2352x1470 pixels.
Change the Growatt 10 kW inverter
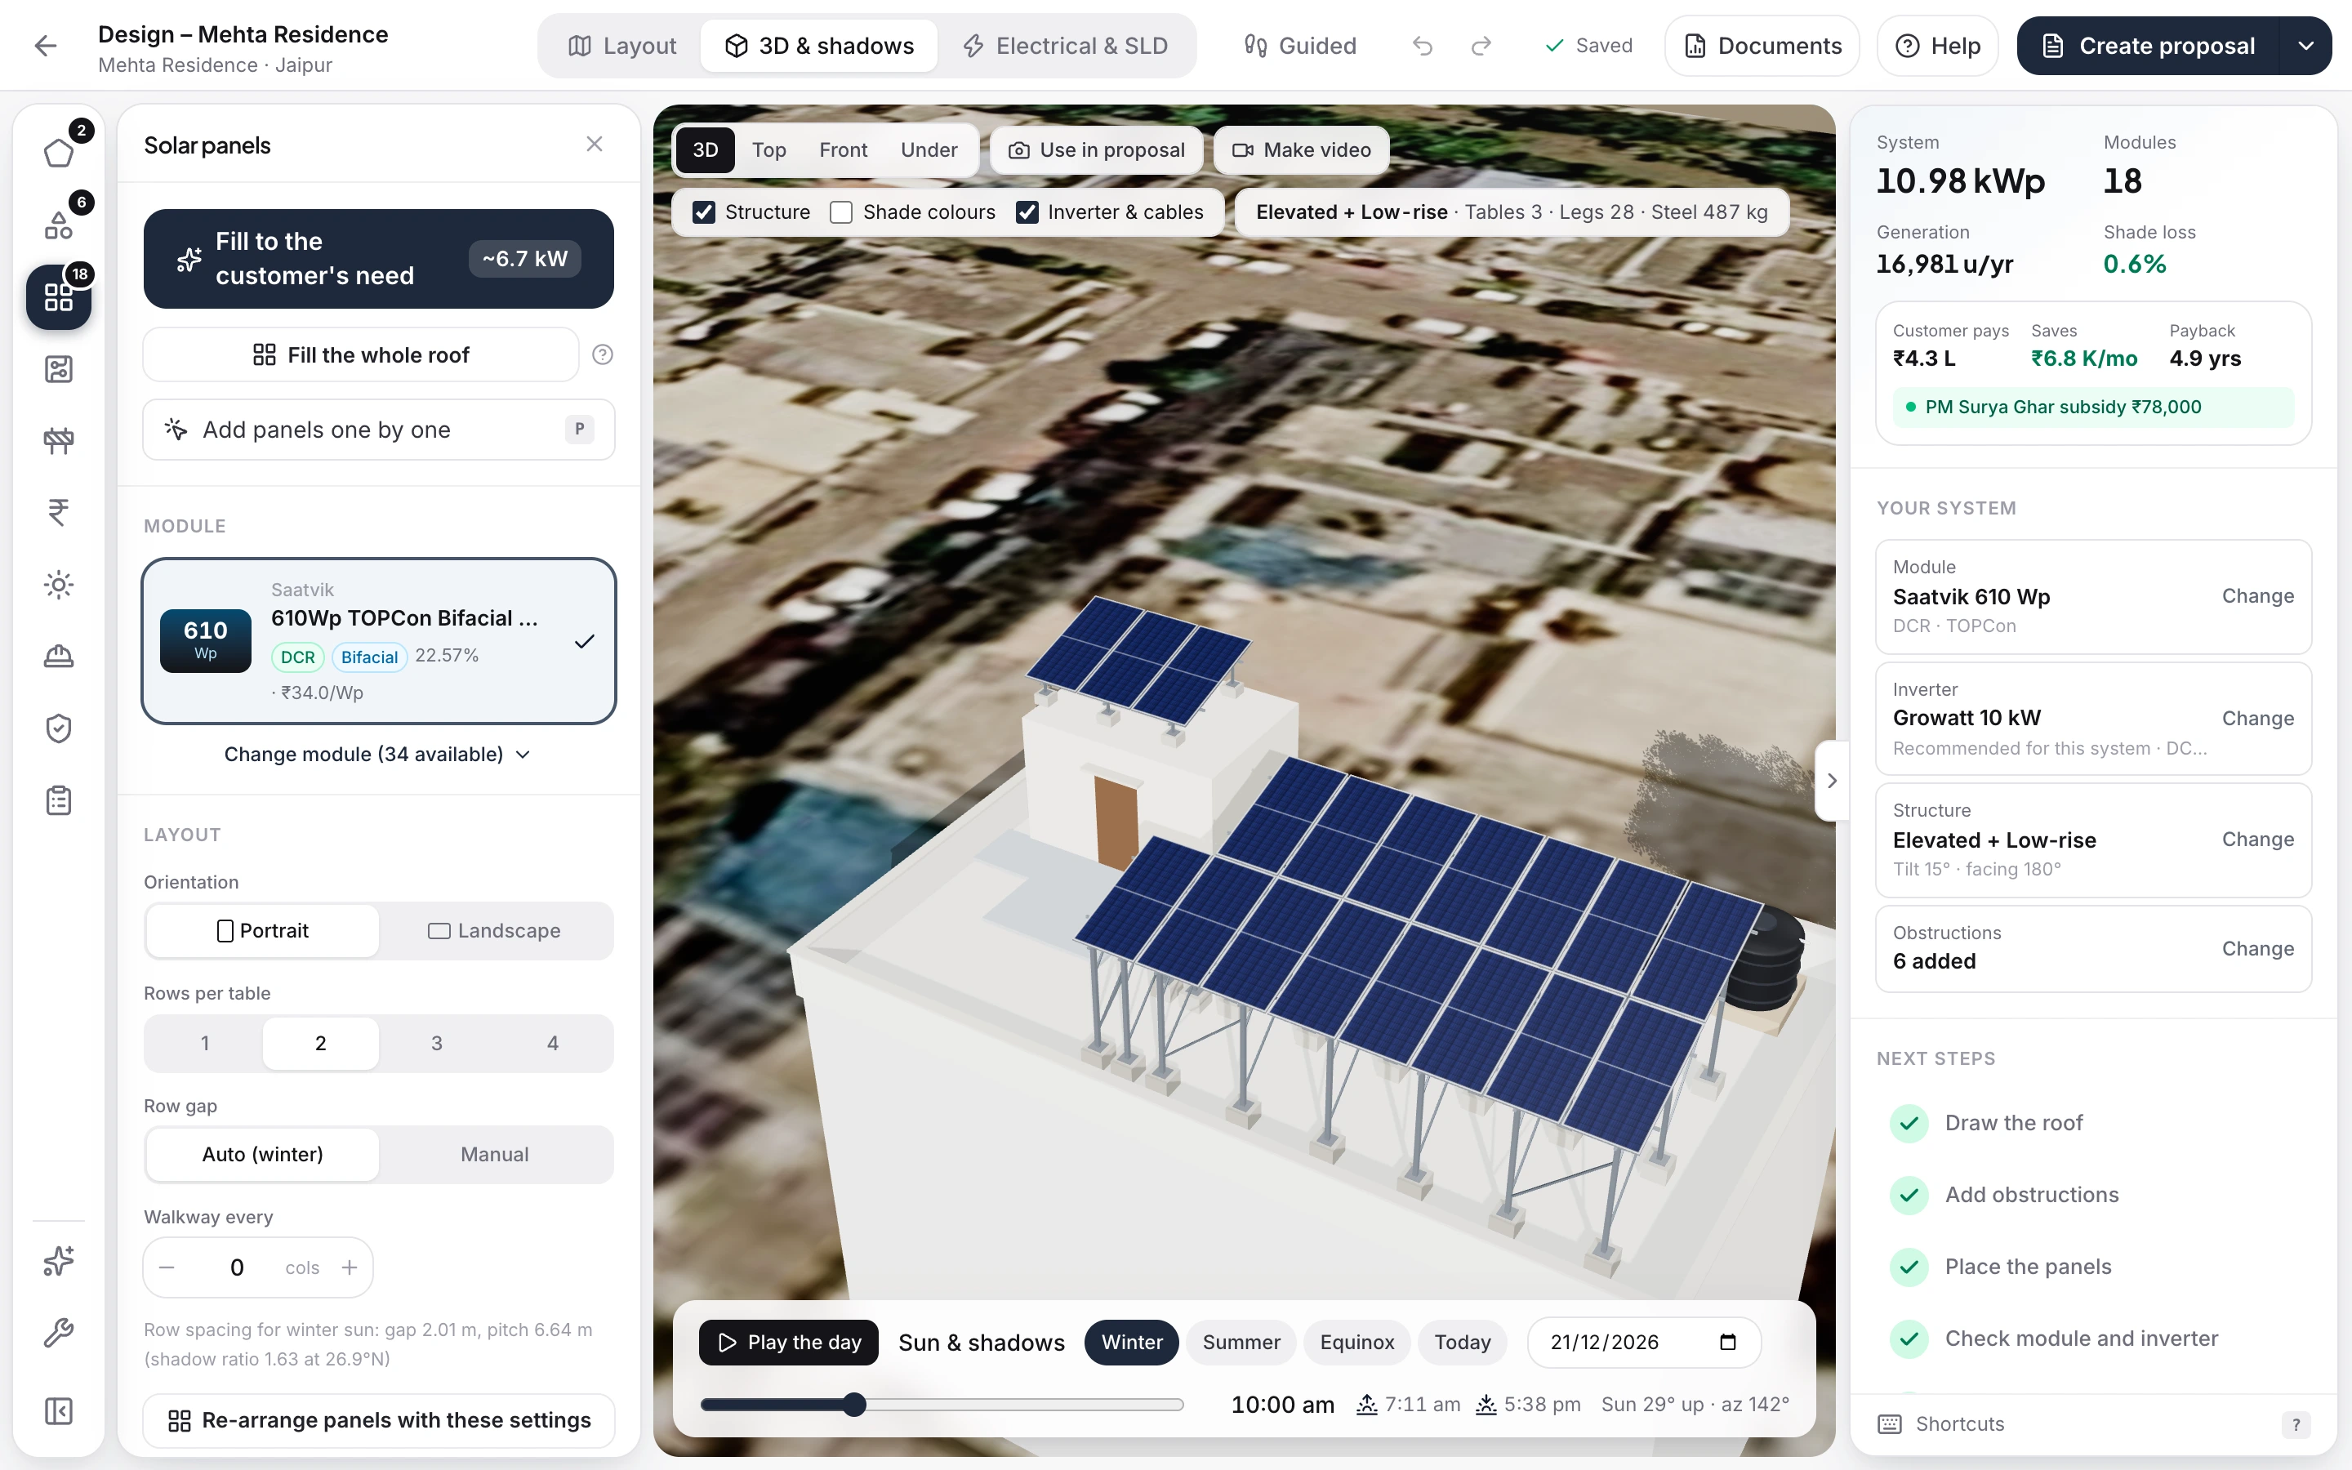point(2258,719)
